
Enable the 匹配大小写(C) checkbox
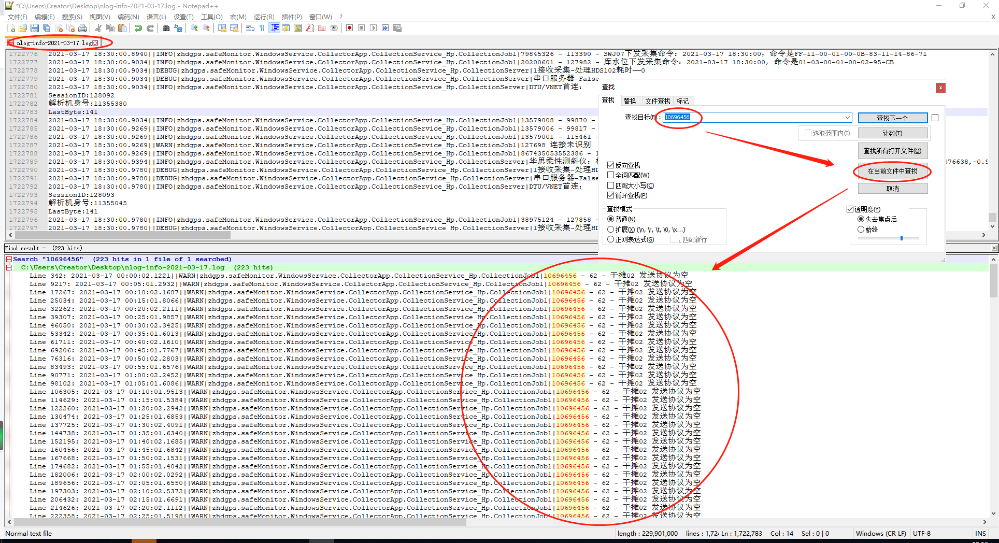(x=611, y=185)
